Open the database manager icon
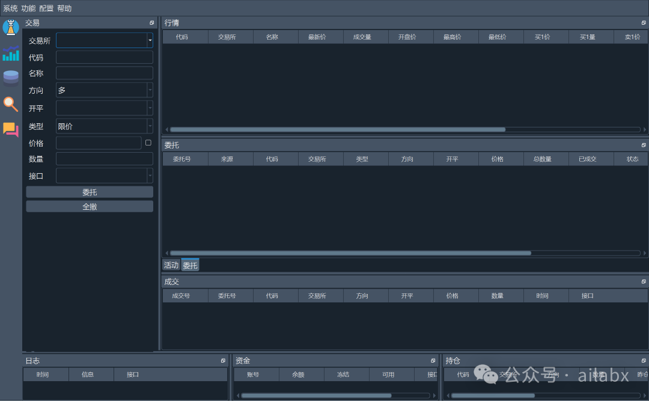This screenshot has height=401, width=649. tap(11, 78)
